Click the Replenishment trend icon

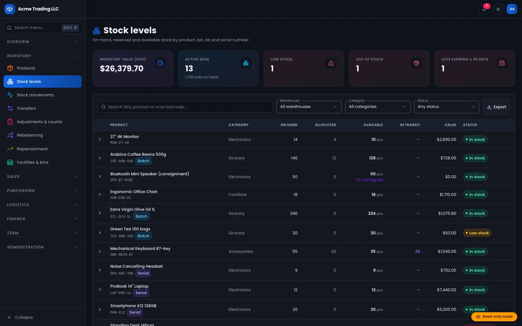point(10,149)
